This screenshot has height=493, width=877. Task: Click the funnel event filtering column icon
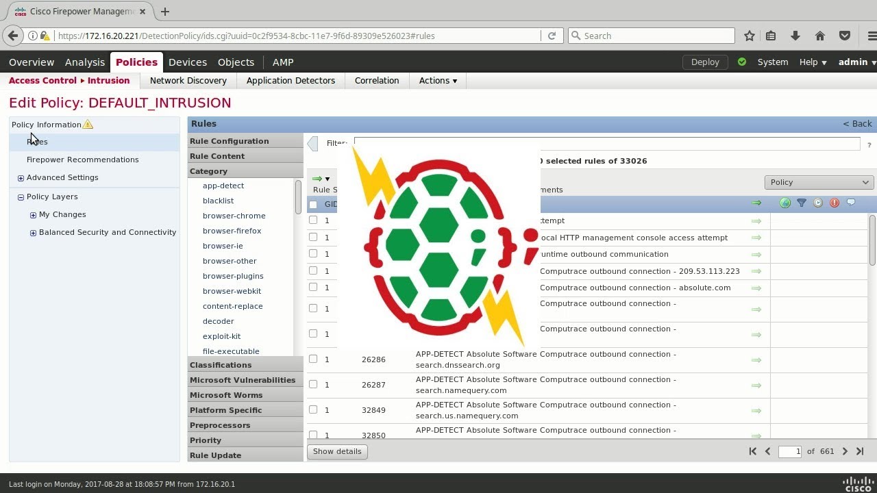coord(801,203)
